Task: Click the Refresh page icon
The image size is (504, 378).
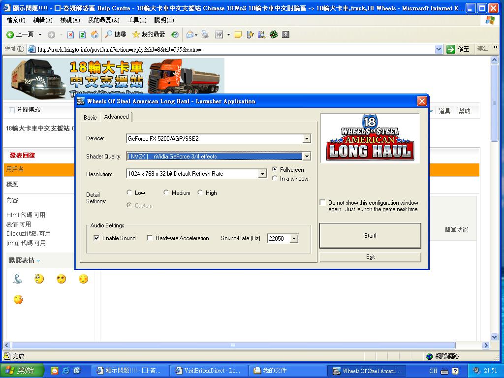Action: [82, 34]
